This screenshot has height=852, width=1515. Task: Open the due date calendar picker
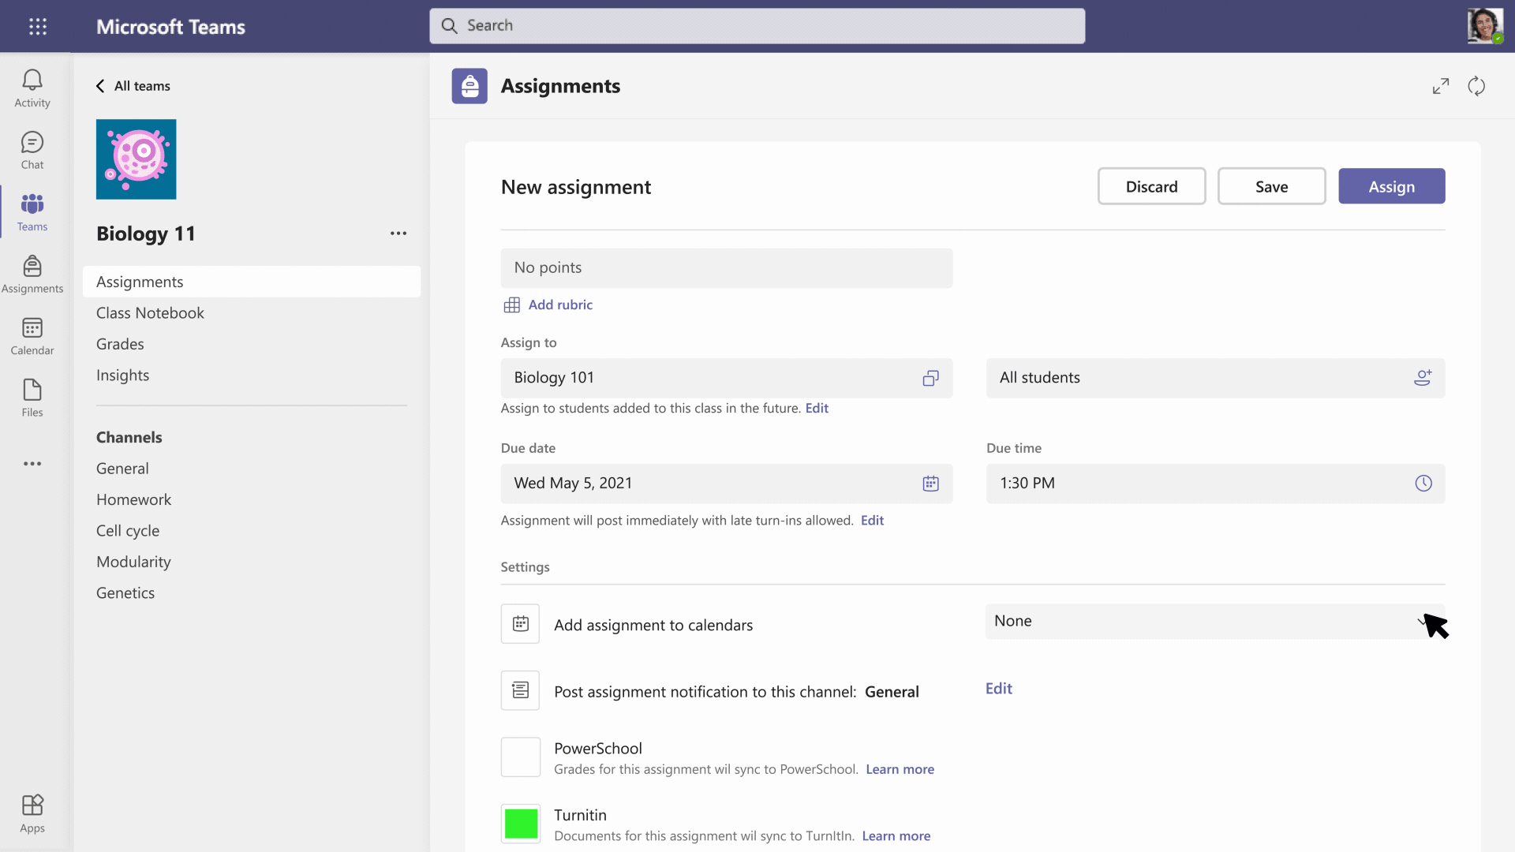tap(931, 484)
